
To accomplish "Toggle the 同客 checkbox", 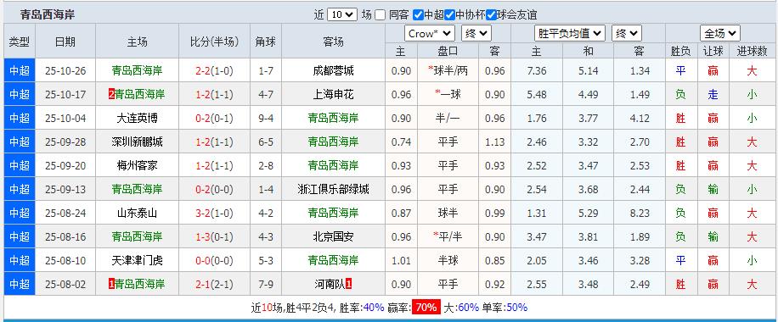I will (x=380, y=15).
